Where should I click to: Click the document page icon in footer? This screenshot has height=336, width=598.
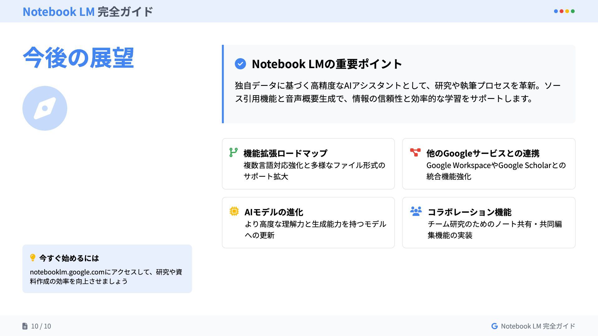pyautogui.click(x=25, y=326)
